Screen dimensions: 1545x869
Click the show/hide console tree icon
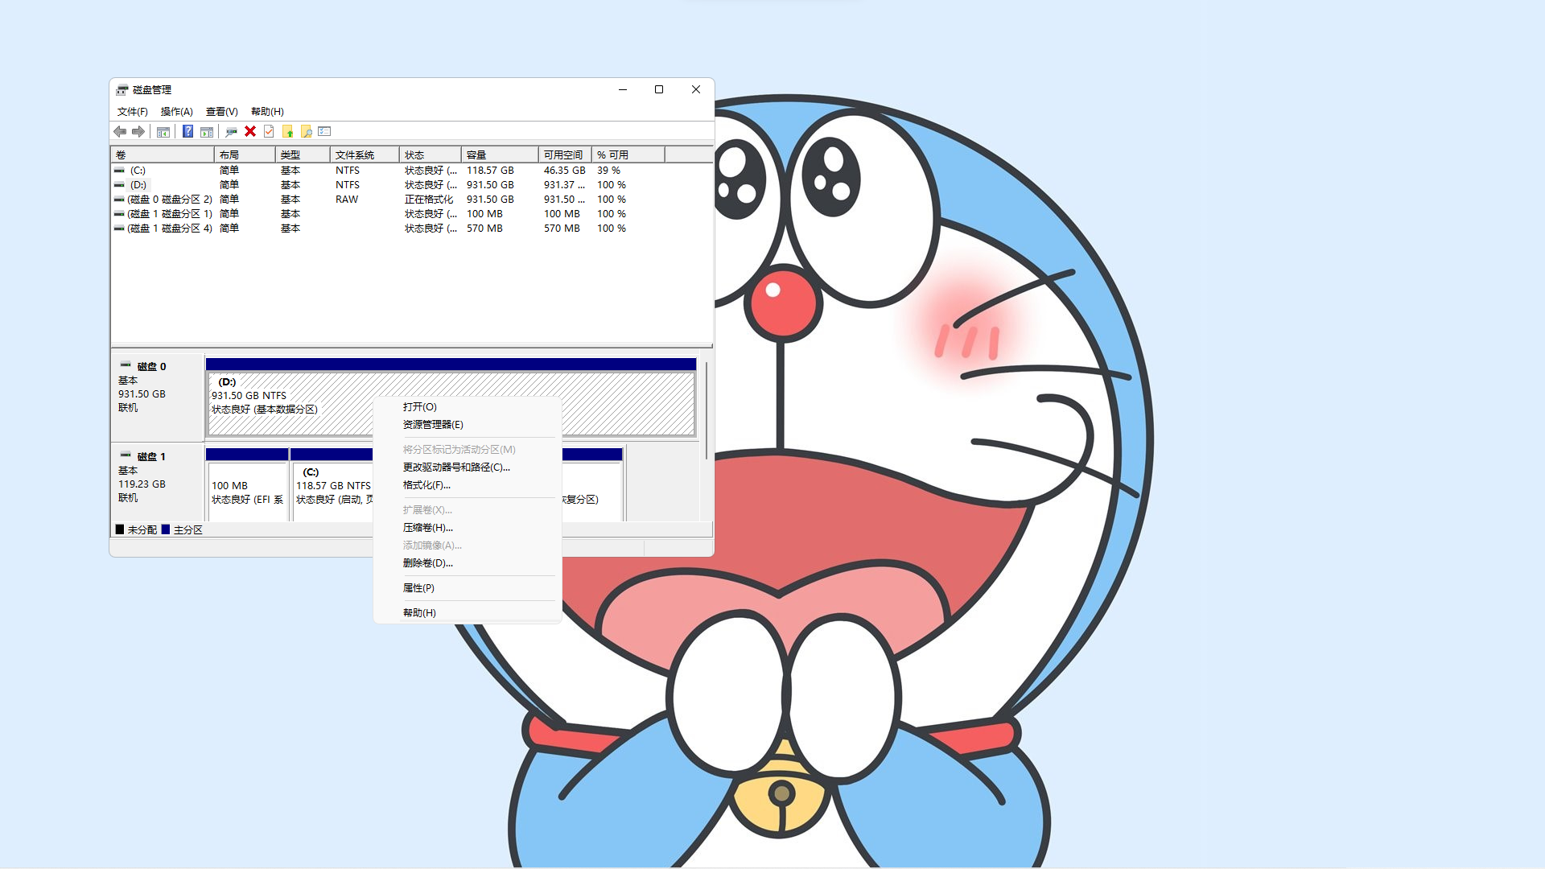pos(163,132)
